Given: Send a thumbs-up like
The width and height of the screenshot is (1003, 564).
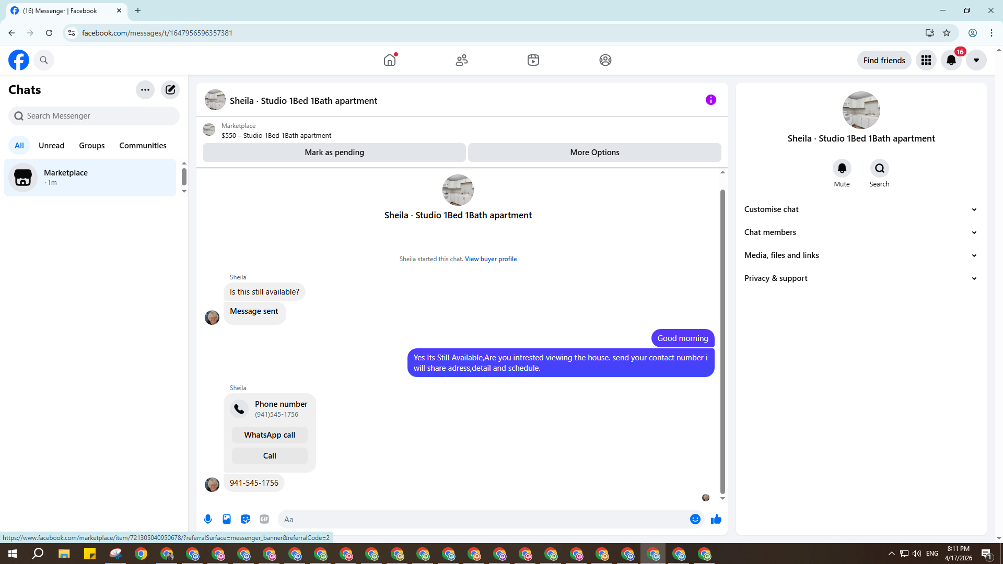Looking at the screenshot, I should (x=716, y=519).
